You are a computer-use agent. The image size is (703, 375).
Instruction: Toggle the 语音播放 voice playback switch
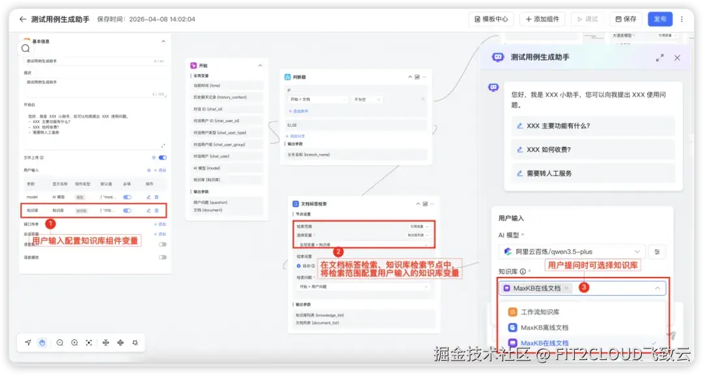(163, 257)
